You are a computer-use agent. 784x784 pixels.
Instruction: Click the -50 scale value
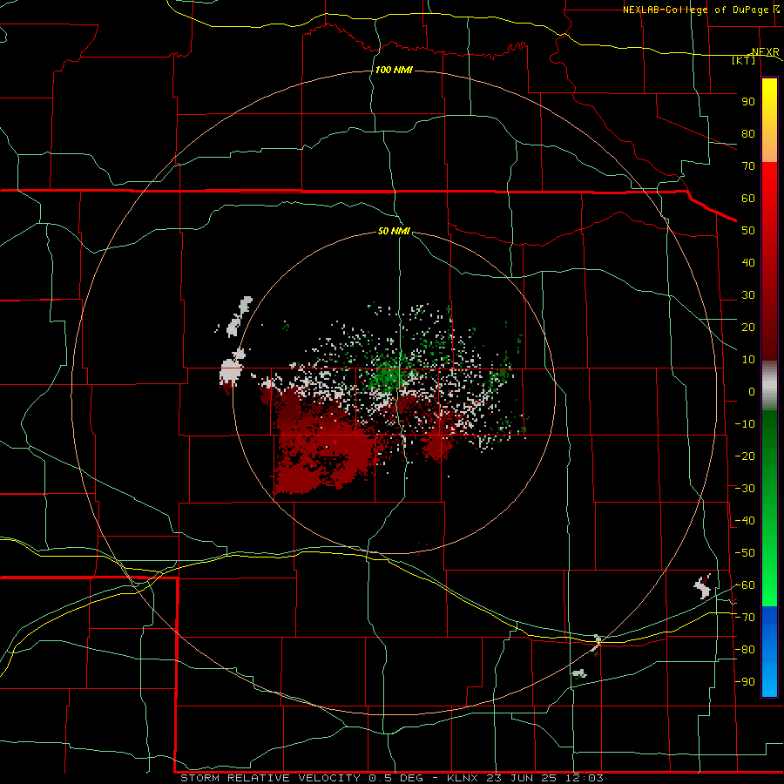point(746,552)
